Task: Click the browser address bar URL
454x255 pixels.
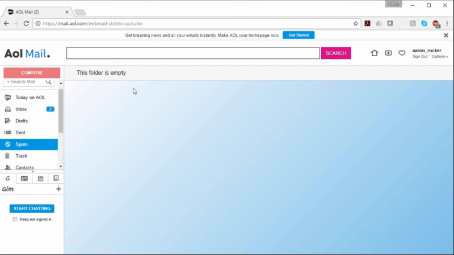Action: point(93,23)
